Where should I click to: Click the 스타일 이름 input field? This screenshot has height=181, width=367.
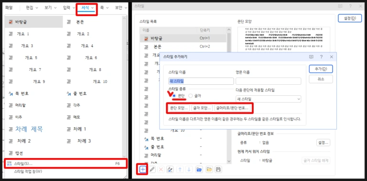tap(201, 81)
